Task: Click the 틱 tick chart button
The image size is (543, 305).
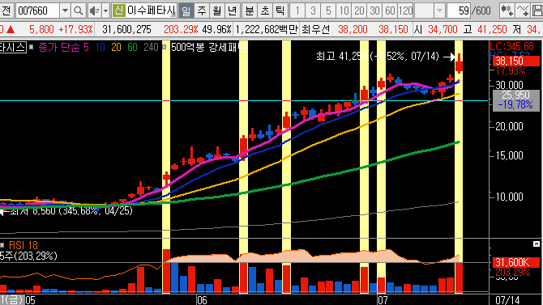Action: [x=279, y=11]
